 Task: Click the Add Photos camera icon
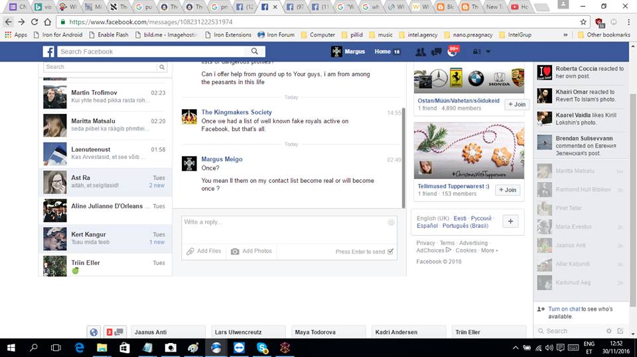click(235, 251)
